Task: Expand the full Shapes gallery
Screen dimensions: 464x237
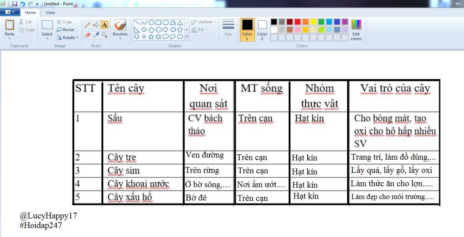Action: [x=187, y=37]
